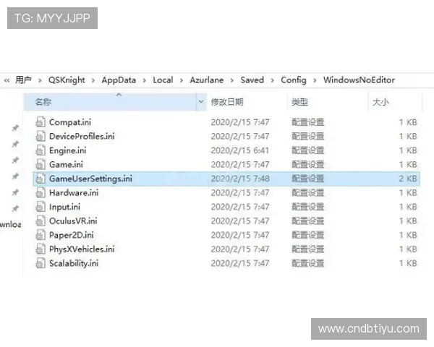This screenshot has height=347, width=434.
Task: Click the Hardware.ini file icon
Action: click(x=41, y=193)
